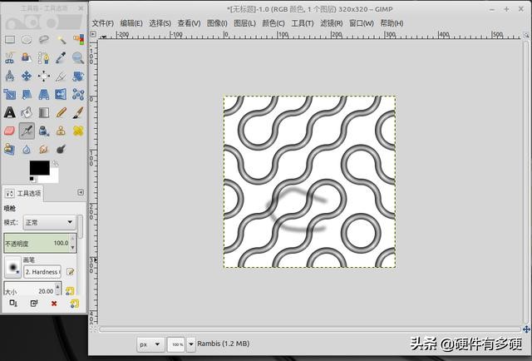Select the Blur/Sharpen droplet tool
The width and height of the screenshot is (532, 361).
27,149
